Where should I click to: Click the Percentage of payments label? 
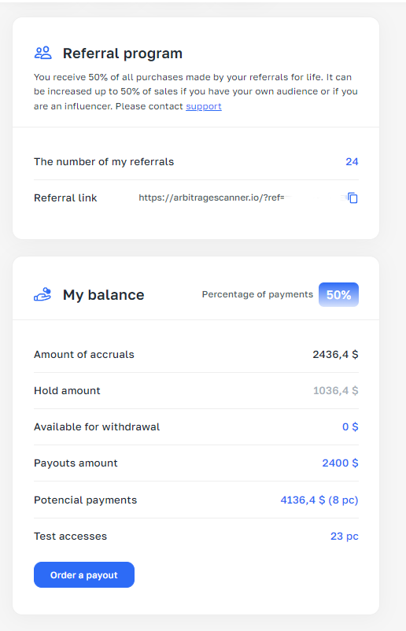coord(257,294)
